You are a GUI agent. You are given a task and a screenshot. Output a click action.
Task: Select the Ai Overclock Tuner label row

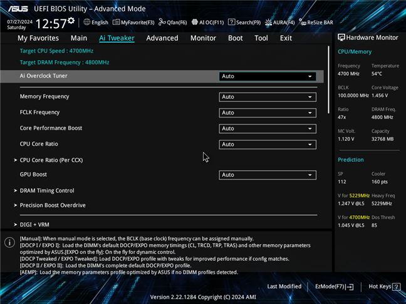(162, 76)
